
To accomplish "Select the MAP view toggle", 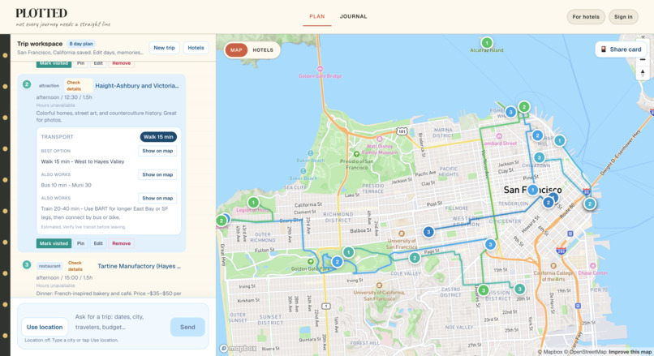I will point(236,50).
